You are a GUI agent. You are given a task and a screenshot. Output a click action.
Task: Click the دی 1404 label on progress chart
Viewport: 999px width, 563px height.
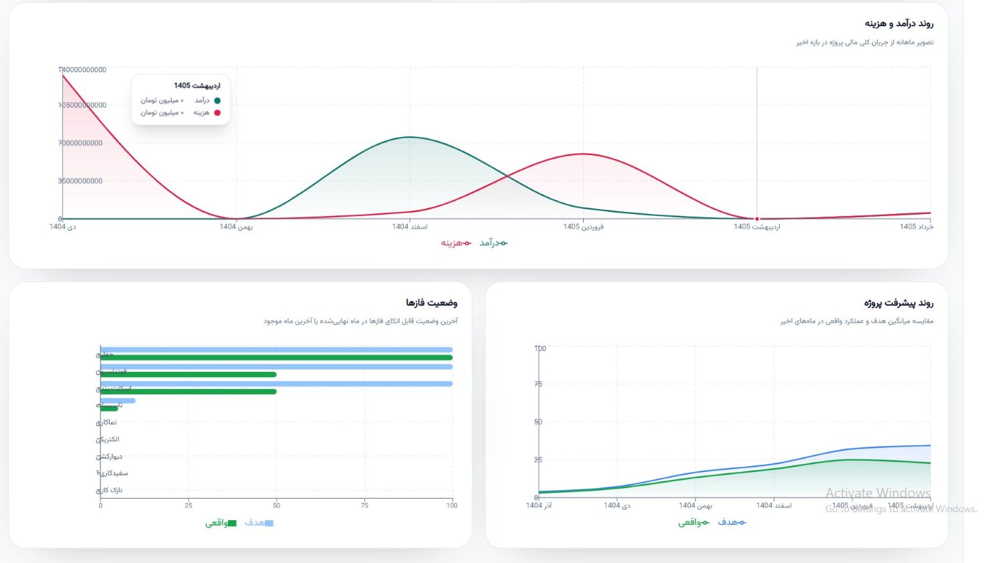coord(617,506)
